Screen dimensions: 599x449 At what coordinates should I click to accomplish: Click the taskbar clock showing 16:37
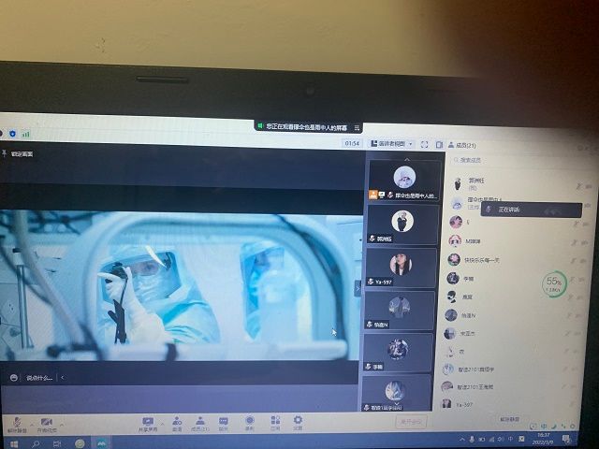[543, 439]
